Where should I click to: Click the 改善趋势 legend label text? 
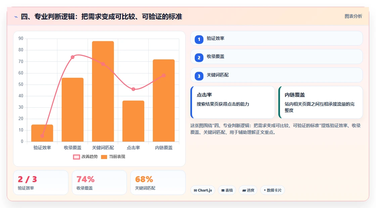pyautogui.click(x=89, y=157)
